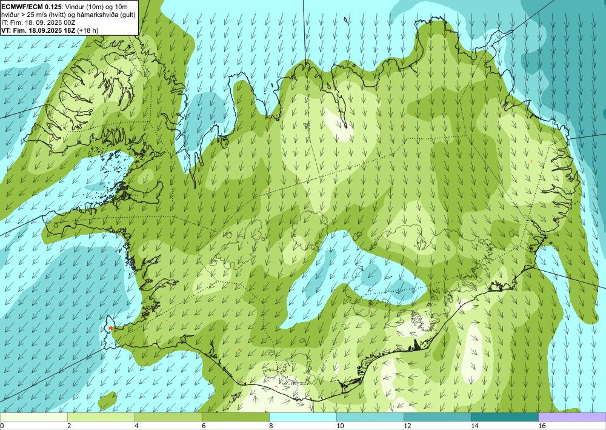Click the light cyan 8–10 legend swatch
The width and height of the screenshot is (606, 430).
(x=303, y=417)
